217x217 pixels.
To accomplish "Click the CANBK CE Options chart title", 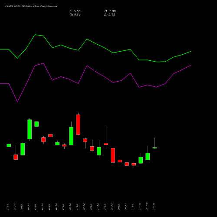I will (x=31, y=6).
